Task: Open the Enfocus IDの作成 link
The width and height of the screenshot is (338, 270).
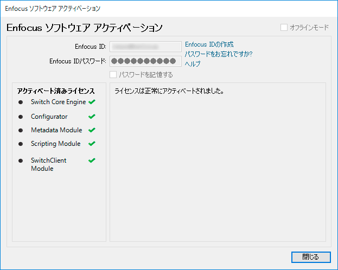Action: (x=209, y=44)
